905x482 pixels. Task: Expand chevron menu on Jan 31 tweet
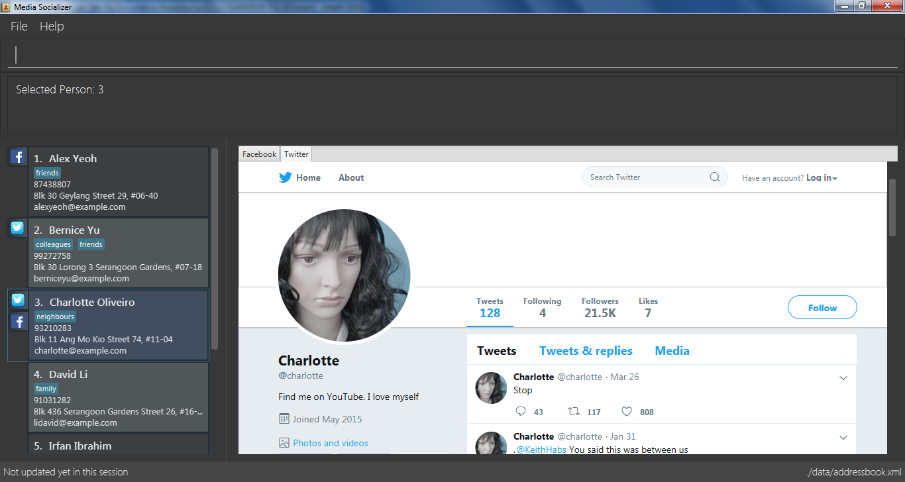coord(843,438)
